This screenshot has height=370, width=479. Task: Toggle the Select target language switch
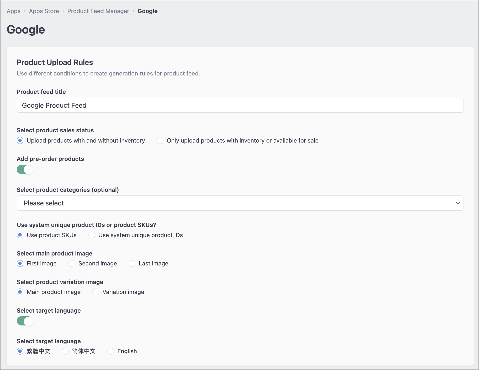[x=25, y=321]
